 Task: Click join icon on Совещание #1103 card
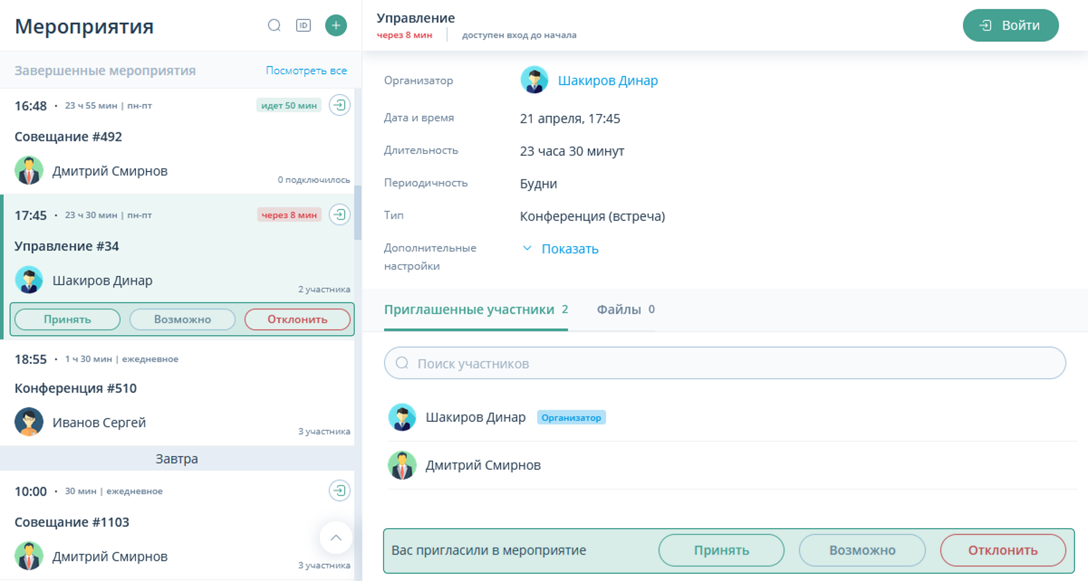tap(339, 490)
